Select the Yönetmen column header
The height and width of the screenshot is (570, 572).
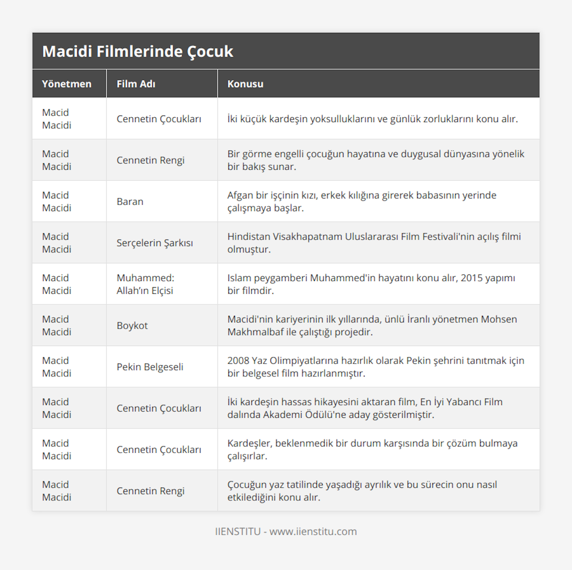click(x=67, y=84)
